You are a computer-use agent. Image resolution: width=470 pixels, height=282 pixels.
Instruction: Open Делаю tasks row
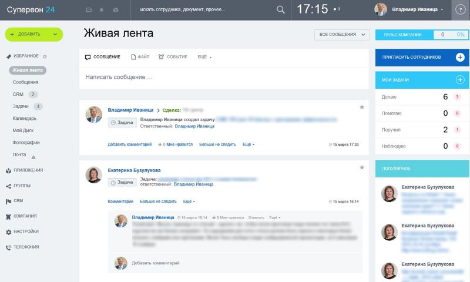422,97
